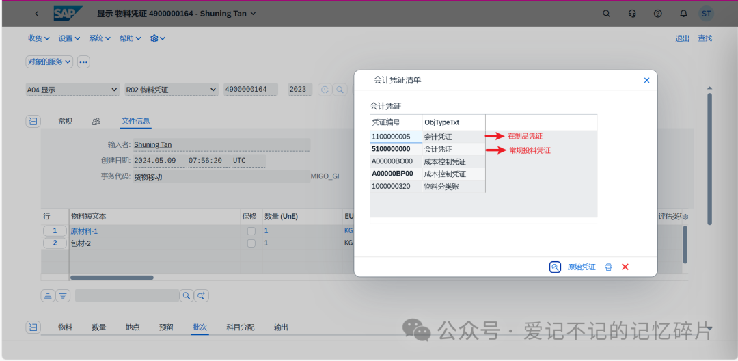The height and width of the screenshot is (361, 738).
Task: Click the SAP logo
Action: (68, 14)
